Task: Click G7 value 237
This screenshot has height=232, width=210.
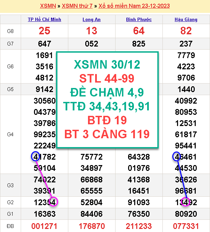Action: pyautogui.click(x=186, y=44)
